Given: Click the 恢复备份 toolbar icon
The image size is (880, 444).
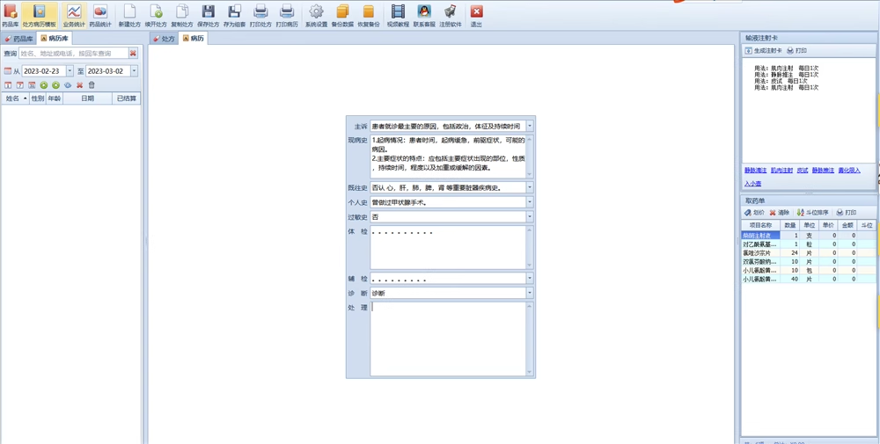Looking at the screenshot, I should [x=368, y=16].
